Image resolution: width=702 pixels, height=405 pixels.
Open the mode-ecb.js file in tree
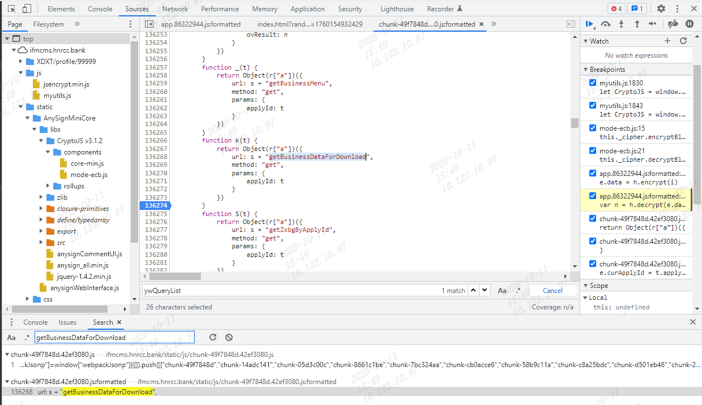(x=88, y=175)
